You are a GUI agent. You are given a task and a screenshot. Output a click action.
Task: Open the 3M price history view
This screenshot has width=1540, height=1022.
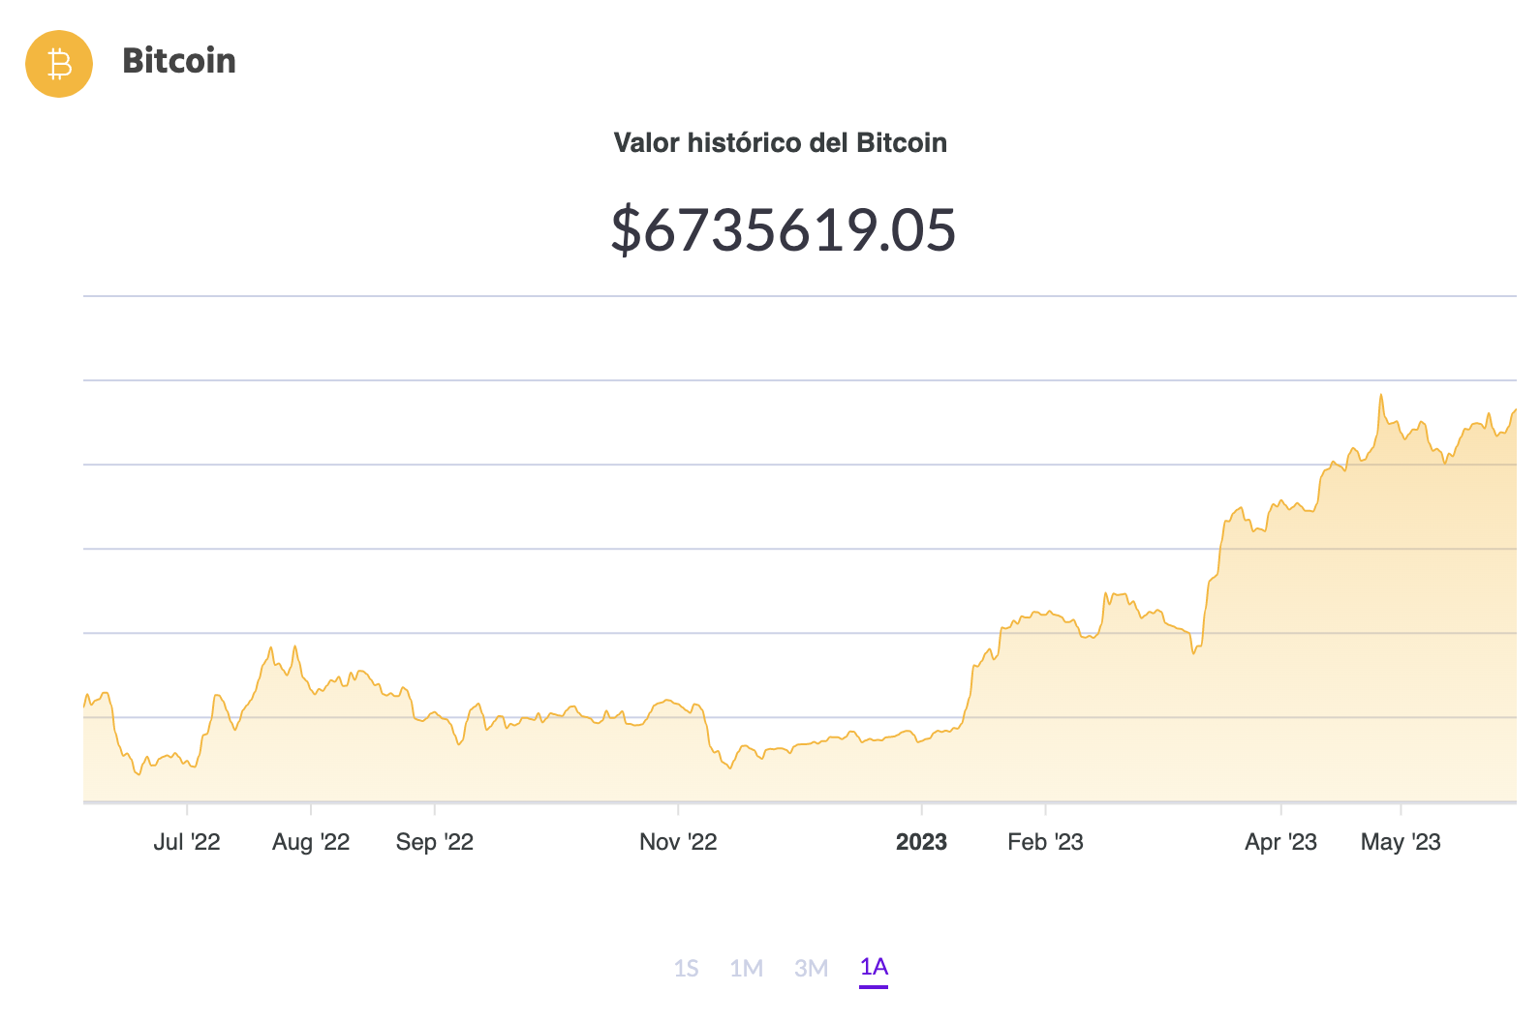tap(811, 968)
